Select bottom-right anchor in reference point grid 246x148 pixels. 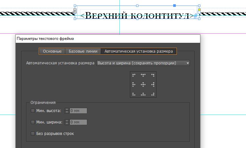click(153, 94)
